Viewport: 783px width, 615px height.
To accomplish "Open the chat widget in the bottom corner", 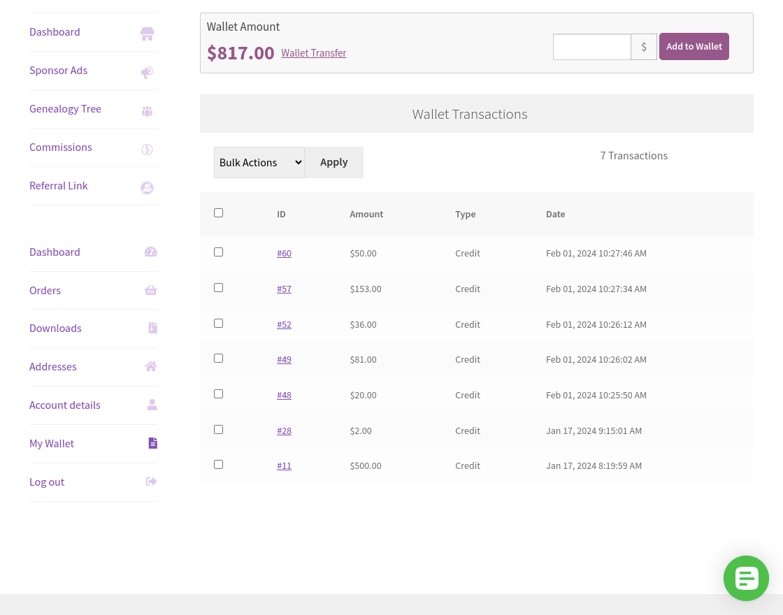I will [746, 578].
